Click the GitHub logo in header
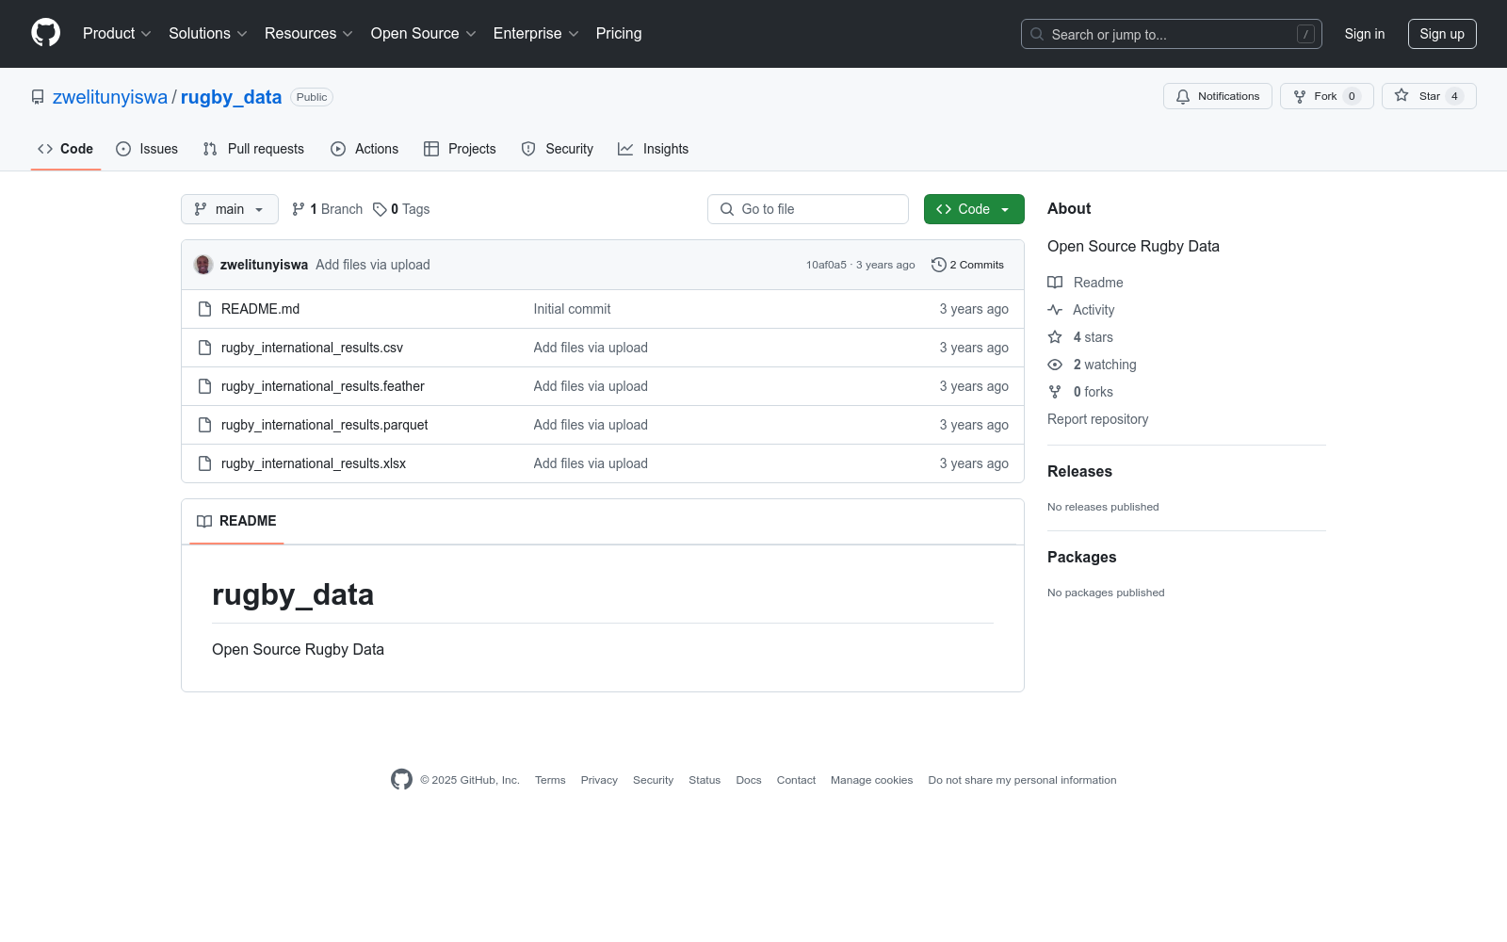Viewport: 1507px width, 942px height. pyautogui.click(x=45, y=33)
